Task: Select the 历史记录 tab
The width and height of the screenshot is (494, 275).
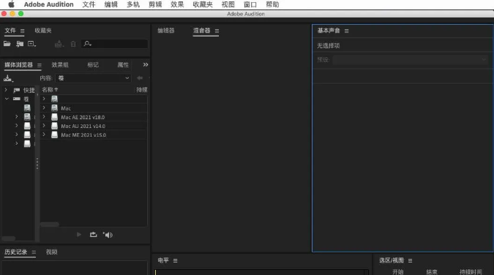Action: coord(16,252)
